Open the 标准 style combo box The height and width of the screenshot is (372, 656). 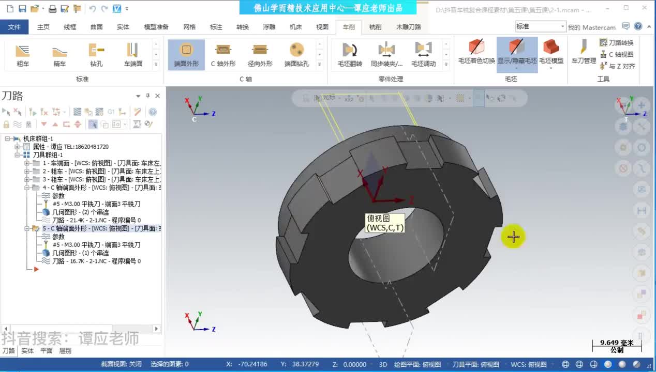point(540,27)
